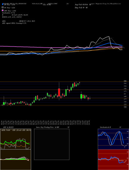Click the 'Stochastics & R' panel title

click(105, 127)
